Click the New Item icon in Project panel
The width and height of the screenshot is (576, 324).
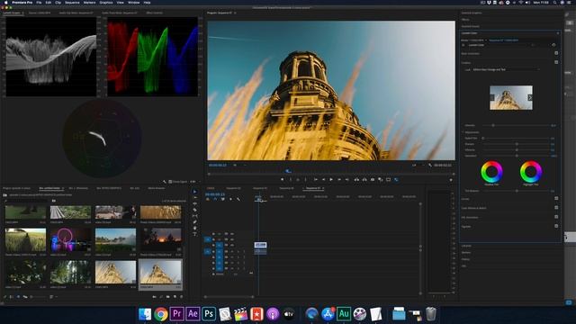pyautogui.click(x=175, y=297)
